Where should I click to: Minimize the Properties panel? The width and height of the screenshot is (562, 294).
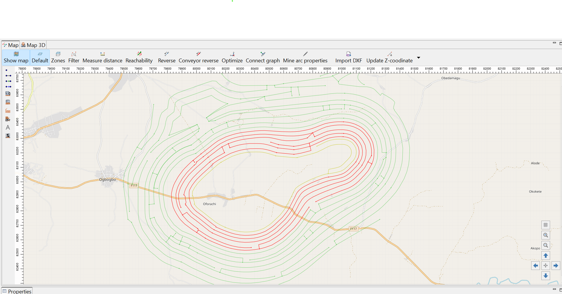[554, 289]
